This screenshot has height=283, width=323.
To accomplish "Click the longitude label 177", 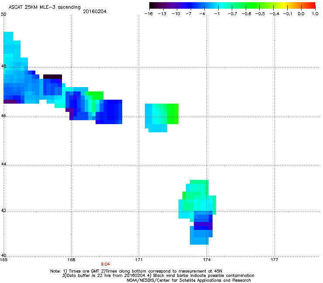I will (275, 260).
